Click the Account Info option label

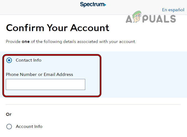coord(29,127)
